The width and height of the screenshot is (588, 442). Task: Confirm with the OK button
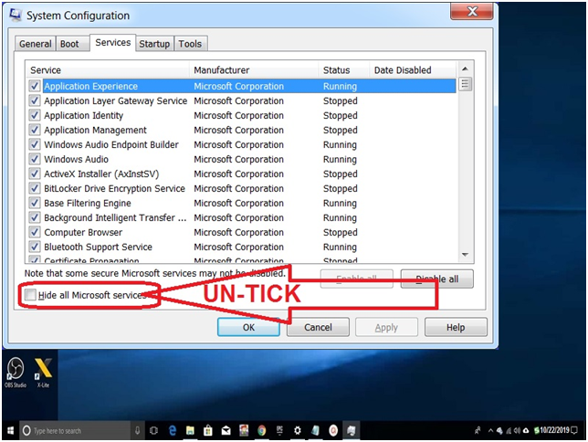tap(248, 327)
